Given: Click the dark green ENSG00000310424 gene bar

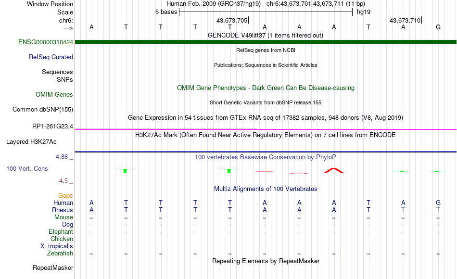Looking at the screenshot, I should [266, 42].
